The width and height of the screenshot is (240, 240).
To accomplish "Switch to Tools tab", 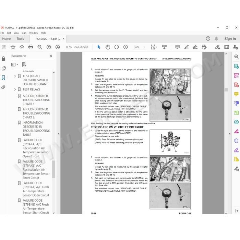I will (x=20, y=39).
